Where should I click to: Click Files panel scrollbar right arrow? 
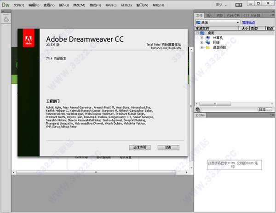pos(272,104)
